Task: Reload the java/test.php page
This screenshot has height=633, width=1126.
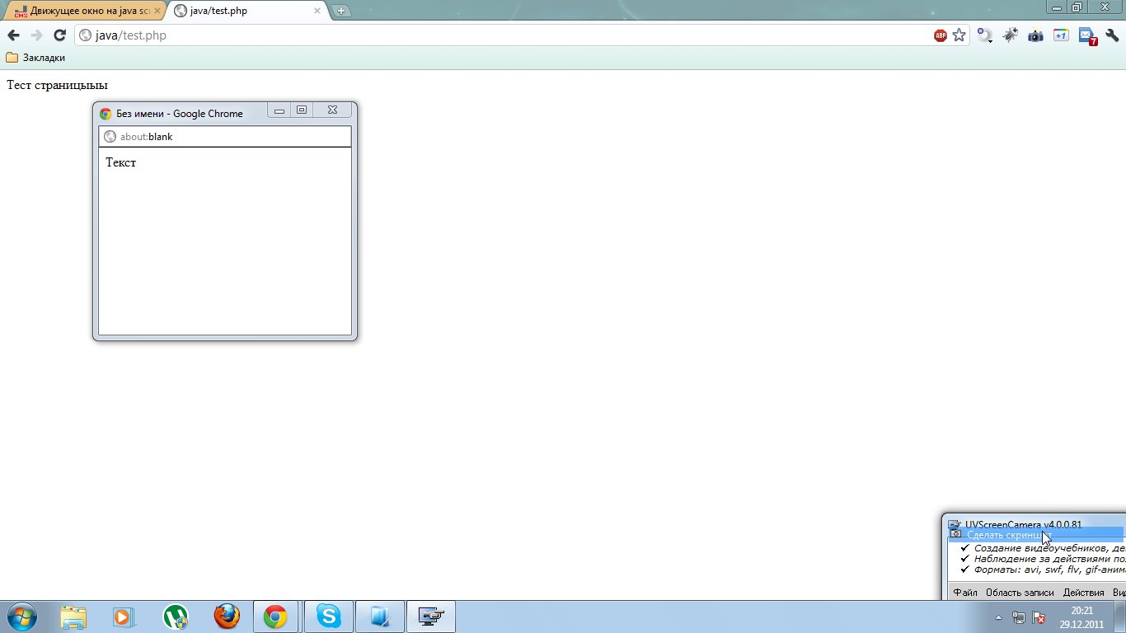Action: (x=59, y=35)
